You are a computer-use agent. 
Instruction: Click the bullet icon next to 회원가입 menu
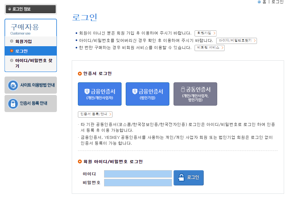coord(12,41)
